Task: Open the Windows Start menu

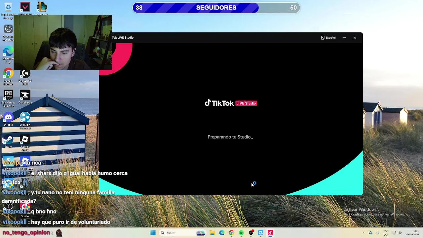Action: [153, 233]
